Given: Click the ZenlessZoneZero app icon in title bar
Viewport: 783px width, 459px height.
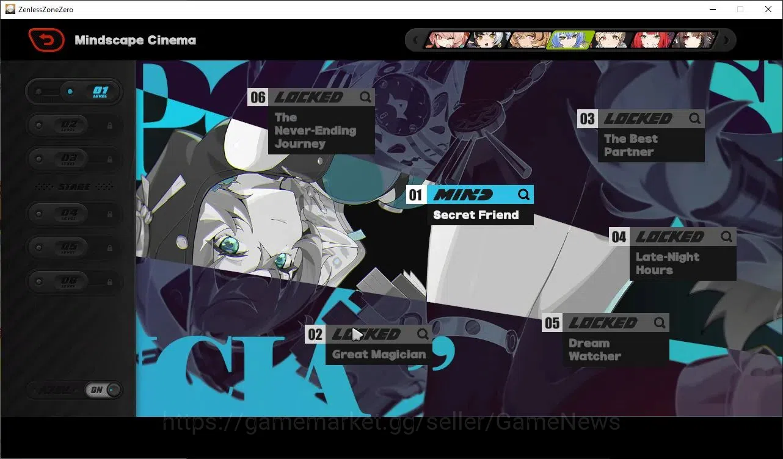Looking at the screenshot, I should click(10, 9).
